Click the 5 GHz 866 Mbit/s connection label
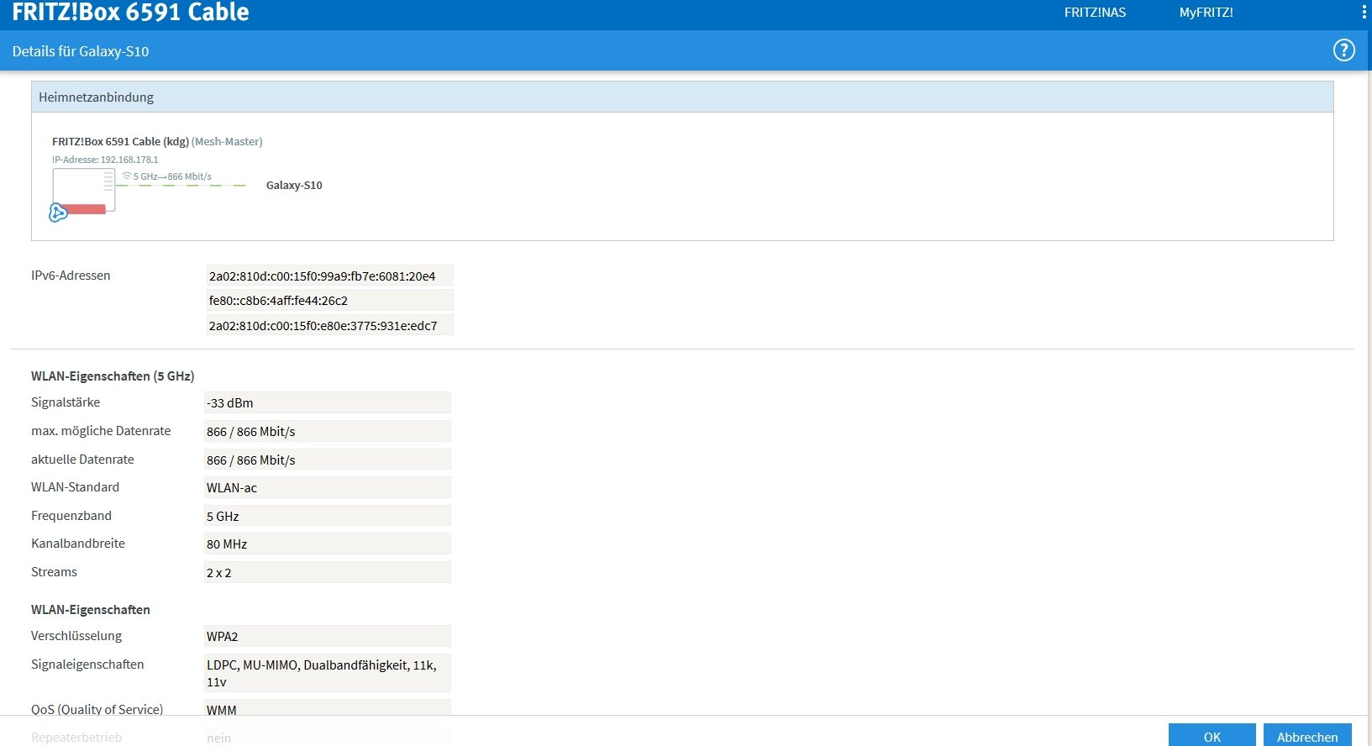This screenshot has height=746, width=1372. click(172, 176)
